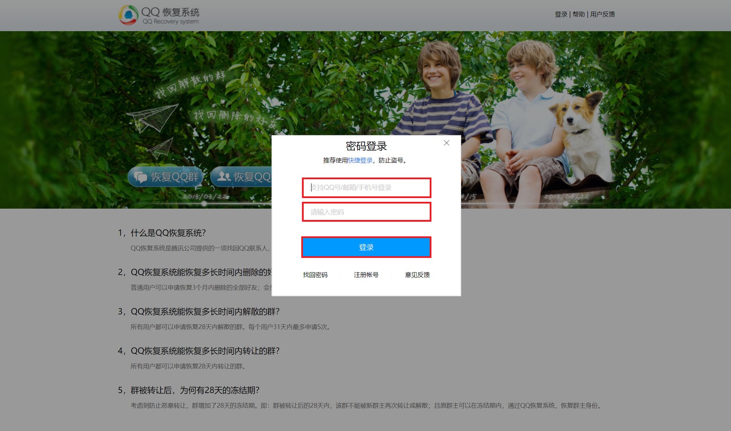Click the chat bubble icon on 恢复QQ群
This screenshot has width=731, height=431.
140,177
